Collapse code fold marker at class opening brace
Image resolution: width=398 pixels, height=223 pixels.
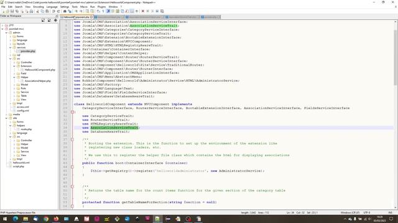tap(72, 111)
